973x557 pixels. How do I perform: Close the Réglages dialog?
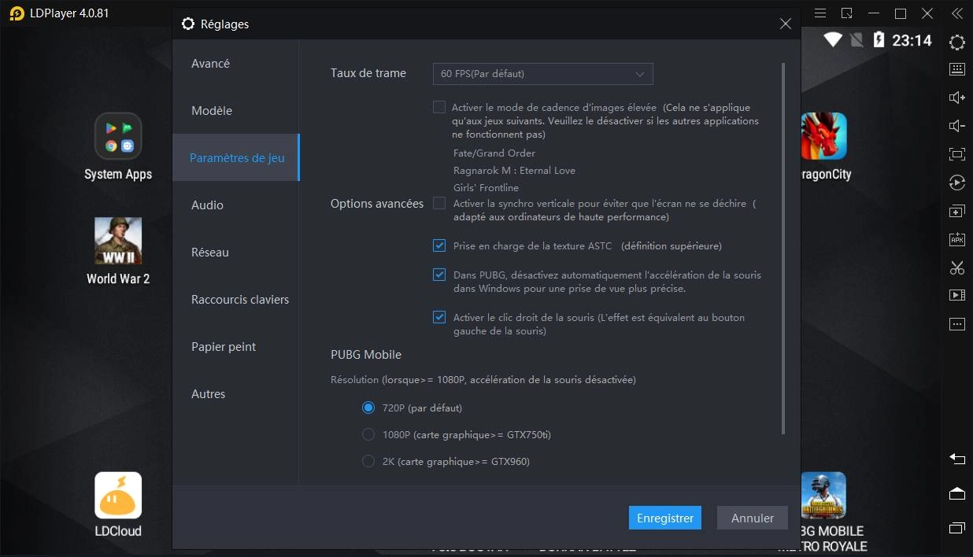(x=785, y=24)
